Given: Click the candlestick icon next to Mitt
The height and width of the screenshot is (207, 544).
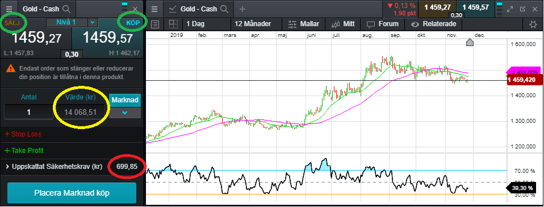Looking at the screenshot, I should (336, 24).
